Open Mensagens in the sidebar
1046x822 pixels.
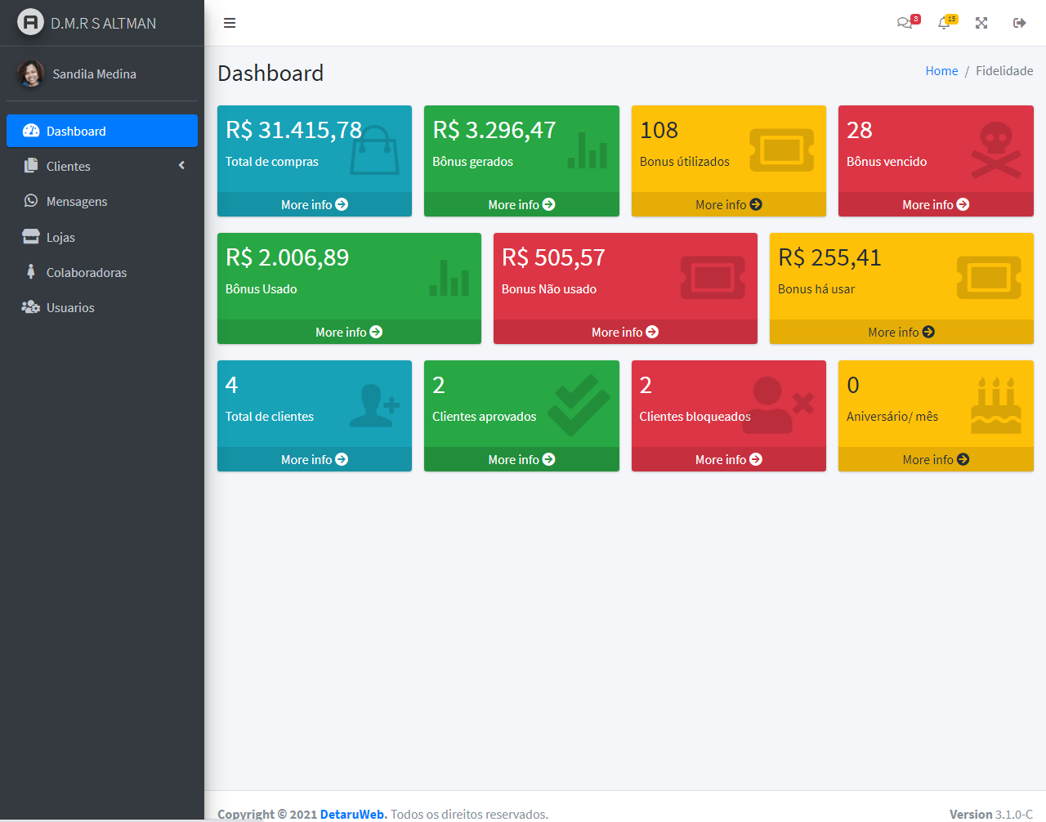[x=102, y=201]
